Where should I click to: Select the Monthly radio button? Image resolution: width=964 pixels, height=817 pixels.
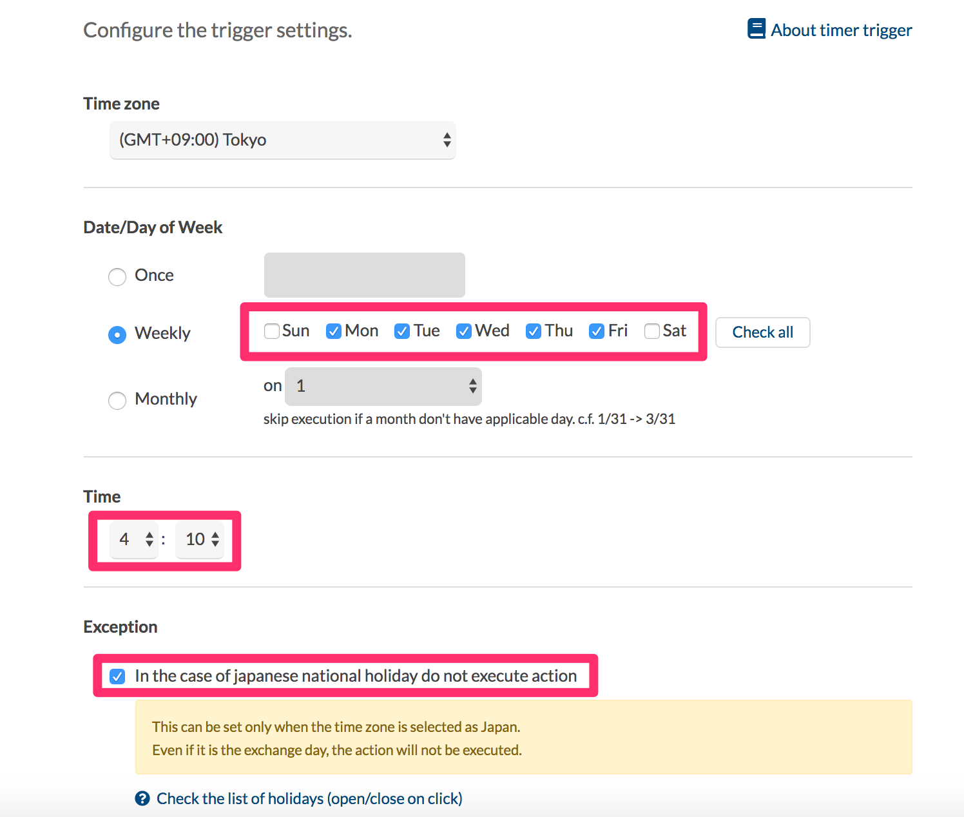pos(117,400)
